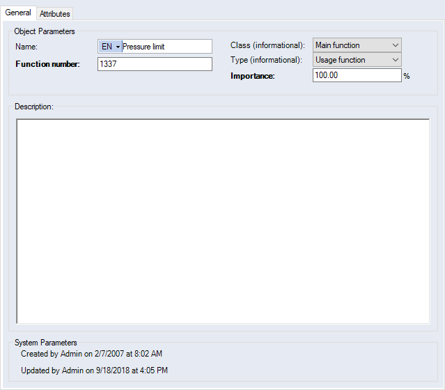Click the "Type (informational):" label
Screen dimensions: 445x390
[x=267, y=60]
